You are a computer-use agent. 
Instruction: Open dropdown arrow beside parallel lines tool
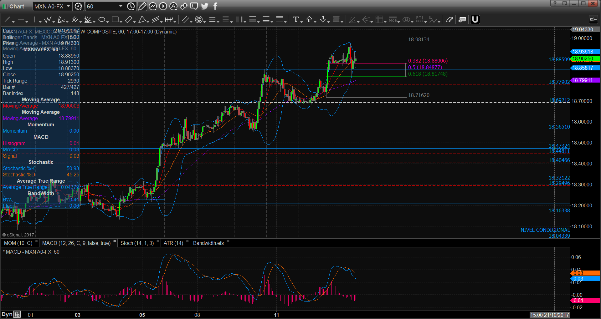191,21
